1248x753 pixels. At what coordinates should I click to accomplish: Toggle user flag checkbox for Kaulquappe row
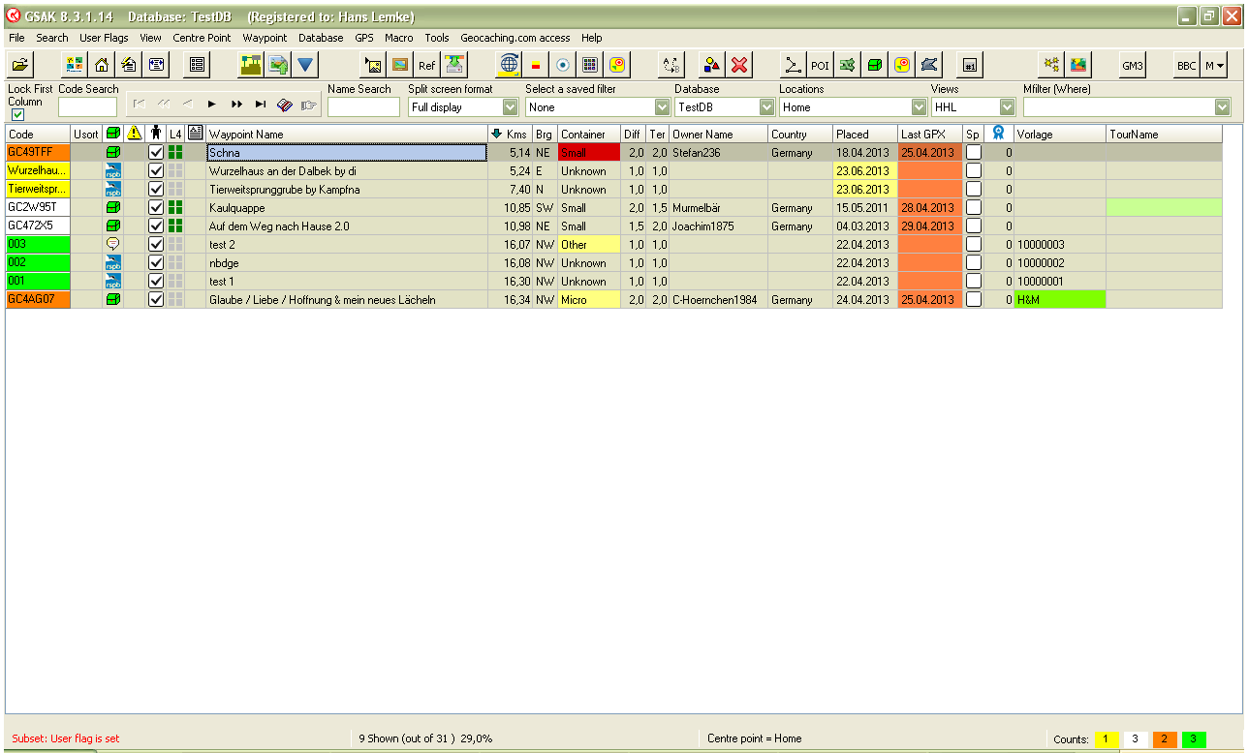coord(156,207)
